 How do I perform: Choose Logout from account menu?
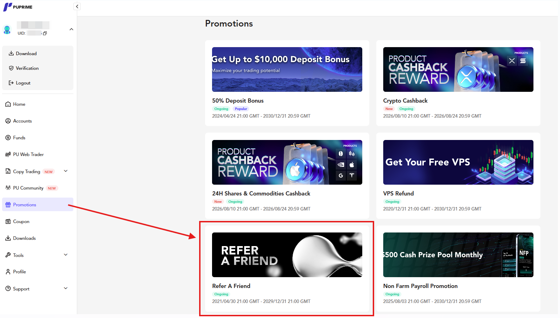click(23, 83)
